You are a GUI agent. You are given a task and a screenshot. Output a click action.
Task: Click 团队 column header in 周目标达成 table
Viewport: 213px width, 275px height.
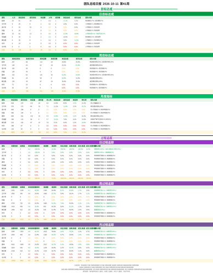point(3,59)
